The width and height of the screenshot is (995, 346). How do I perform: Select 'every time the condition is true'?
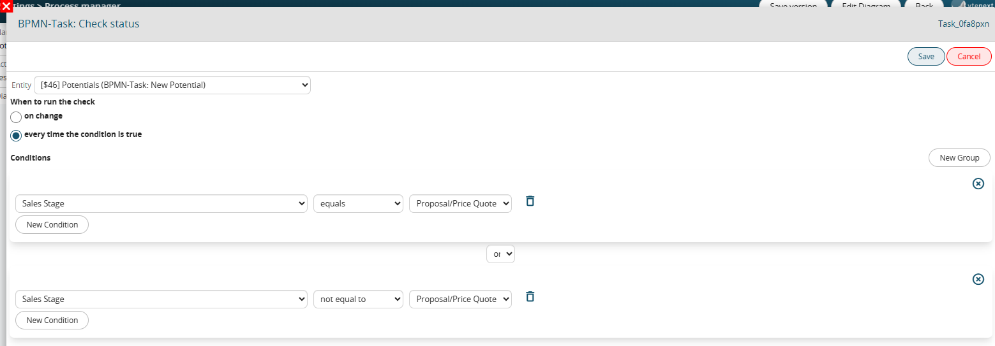17,135
